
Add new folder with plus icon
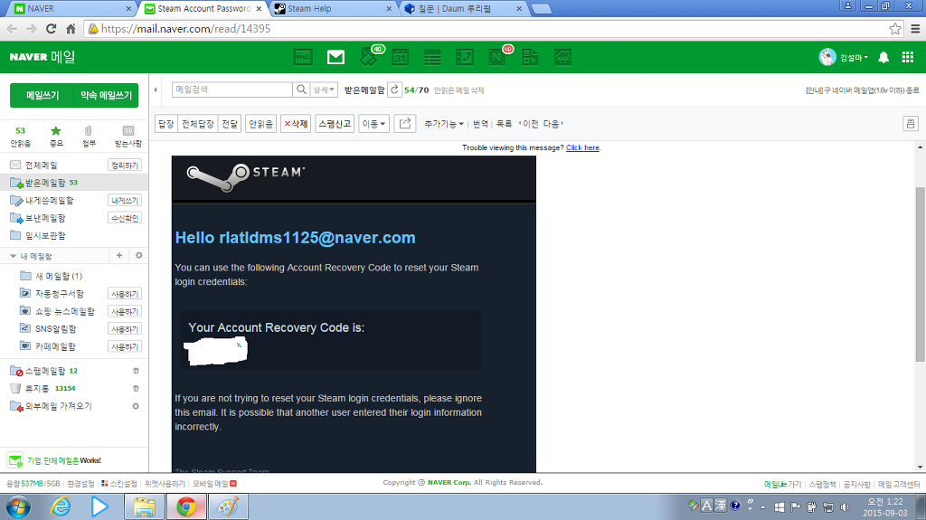coord(119,255)
